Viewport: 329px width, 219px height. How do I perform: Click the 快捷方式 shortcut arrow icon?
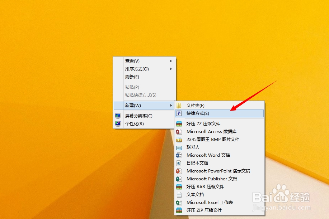click(x=180, y=113)
